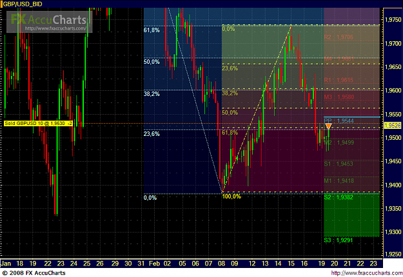Click date 31 on the time axis
403x277 pixels.
pyautogui.click(x=141, y=263)
